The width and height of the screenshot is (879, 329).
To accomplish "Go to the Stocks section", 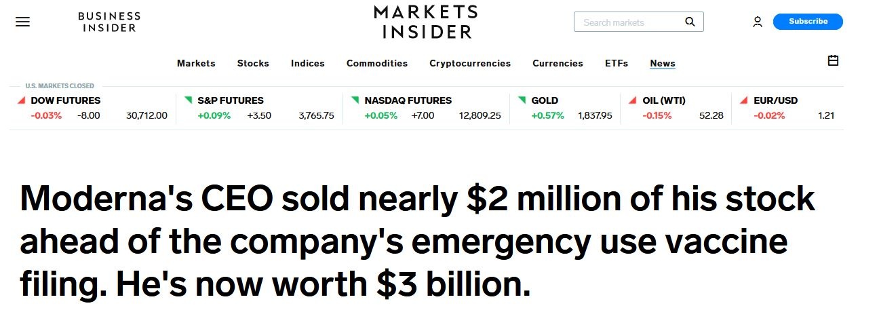I will pyautogui.click(x=253, y=63).
